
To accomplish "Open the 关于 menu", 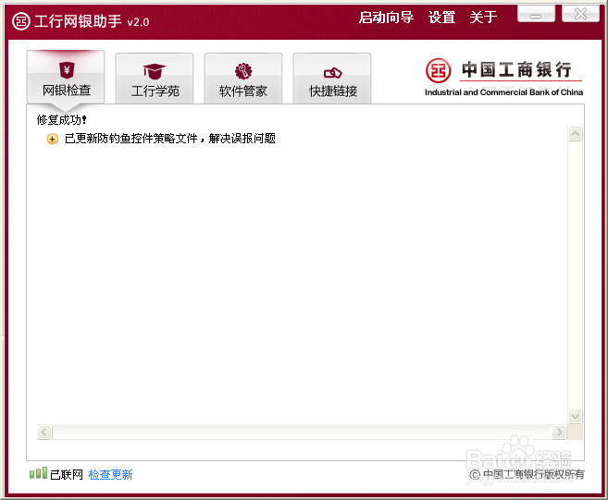I will click(483, 18).
